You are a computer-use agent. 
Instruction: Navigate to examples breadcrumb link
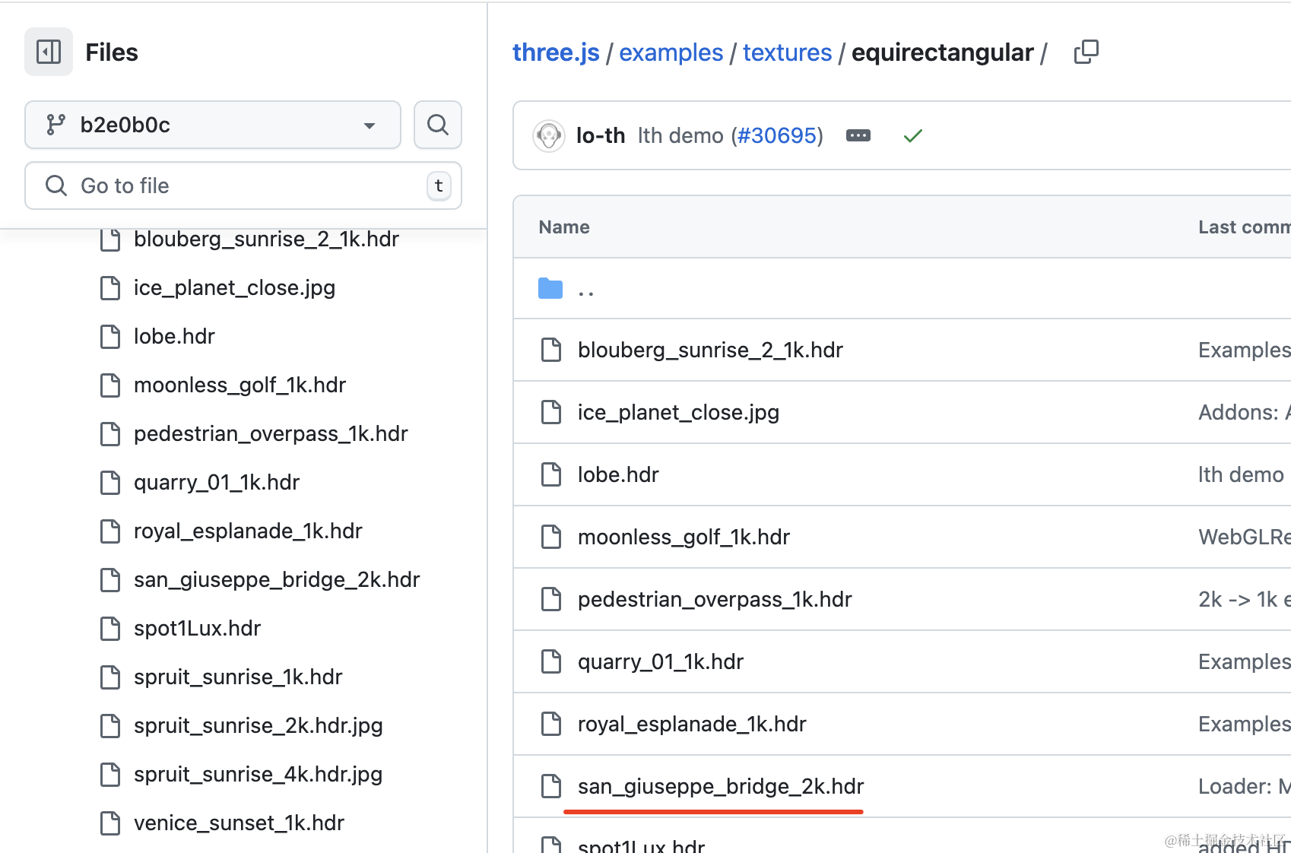tap(671, 52)
